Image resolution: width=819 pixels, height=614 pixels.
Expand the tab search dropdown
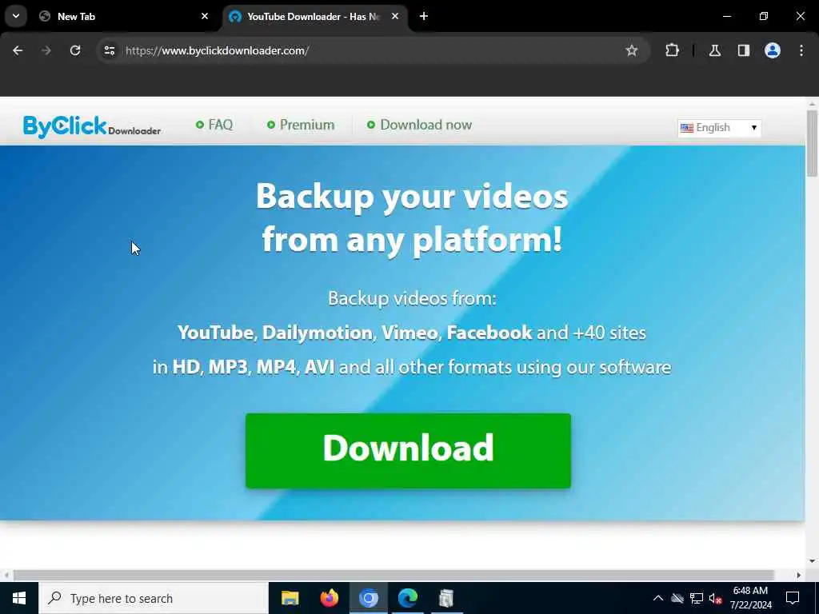click(x=16, y=16)
